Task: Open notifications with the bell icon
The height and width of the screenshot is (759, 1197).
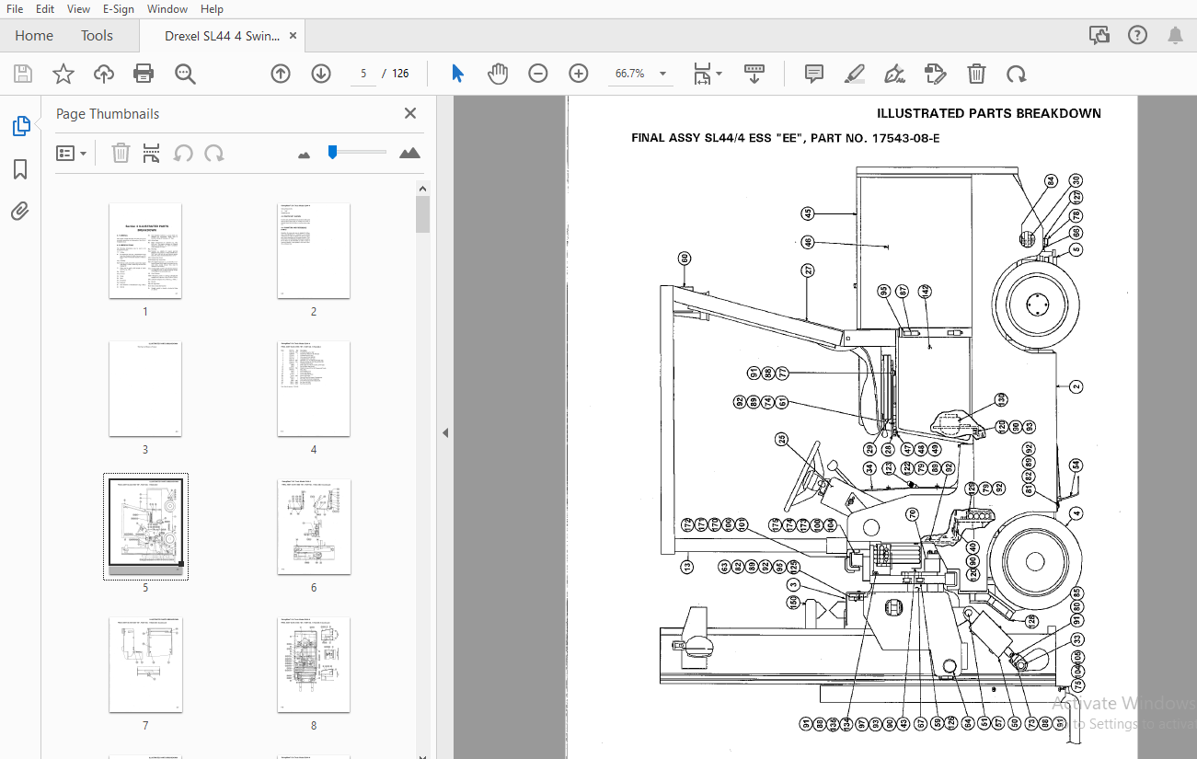Action: click(1175, 36)
